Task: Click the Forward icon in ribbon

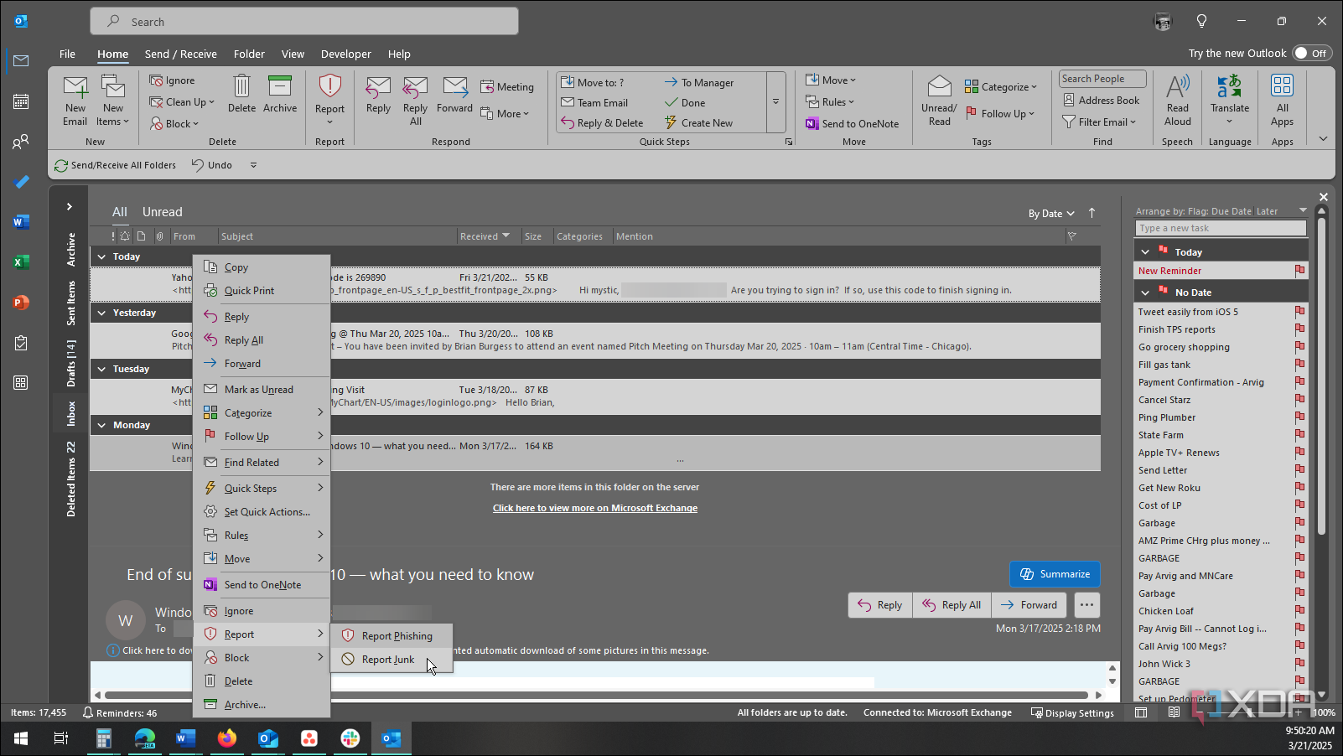Action: 454,94
